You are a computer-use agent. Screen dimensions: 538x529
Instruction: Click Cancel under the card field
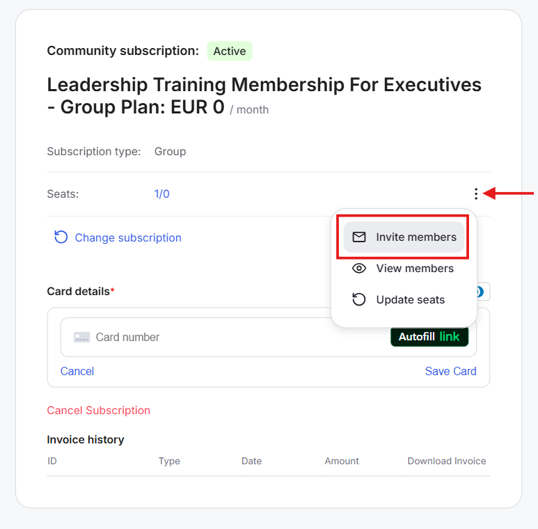77,372
